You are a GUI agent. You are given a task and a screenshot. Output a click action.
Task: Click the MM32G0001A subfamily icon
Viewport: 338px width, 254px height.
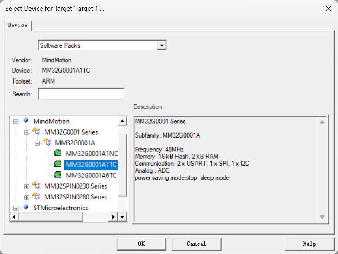[47, 143]
